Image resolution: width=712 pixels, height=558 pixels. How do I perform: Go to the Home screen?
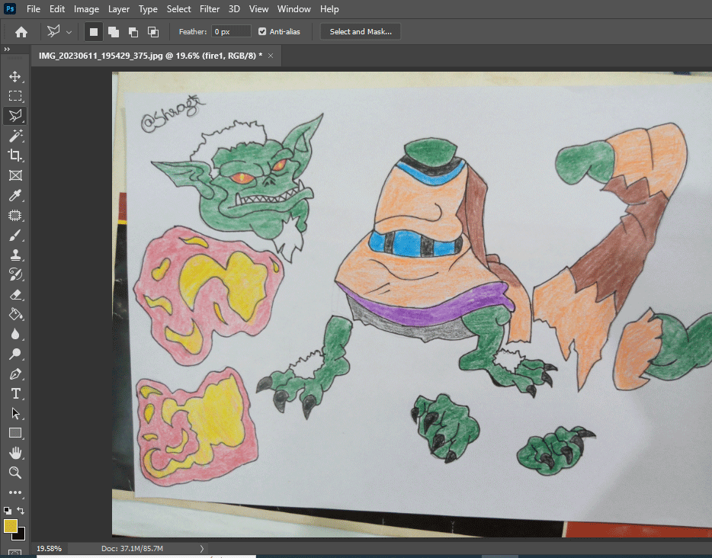(x=21, y=32)
